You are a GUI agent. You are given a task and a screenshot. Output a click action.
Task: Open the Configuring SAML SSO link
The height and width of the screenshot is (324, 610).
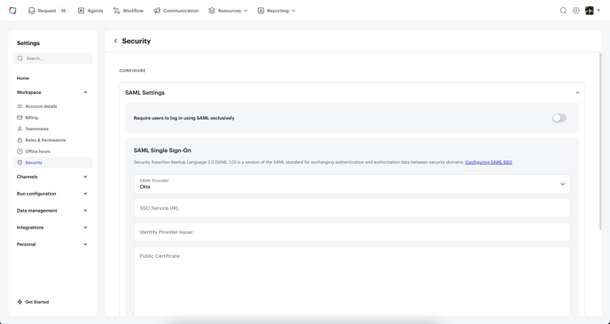[489, 162]
